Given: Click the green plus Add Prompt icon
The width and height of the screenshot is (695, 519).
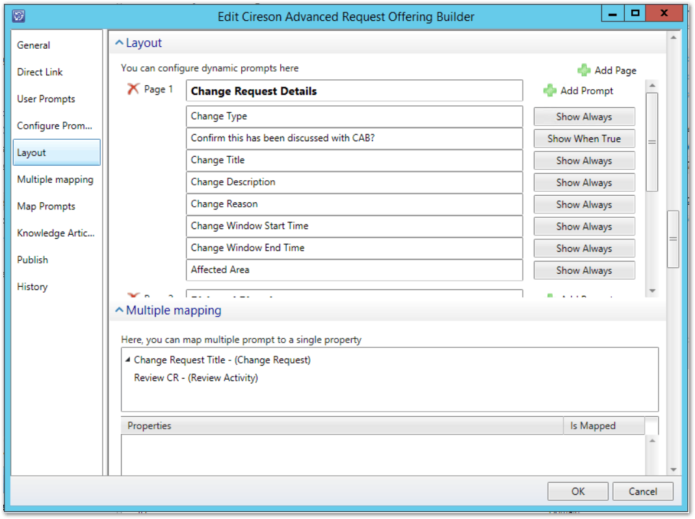Looking at the screenshot, I should 549,90.
